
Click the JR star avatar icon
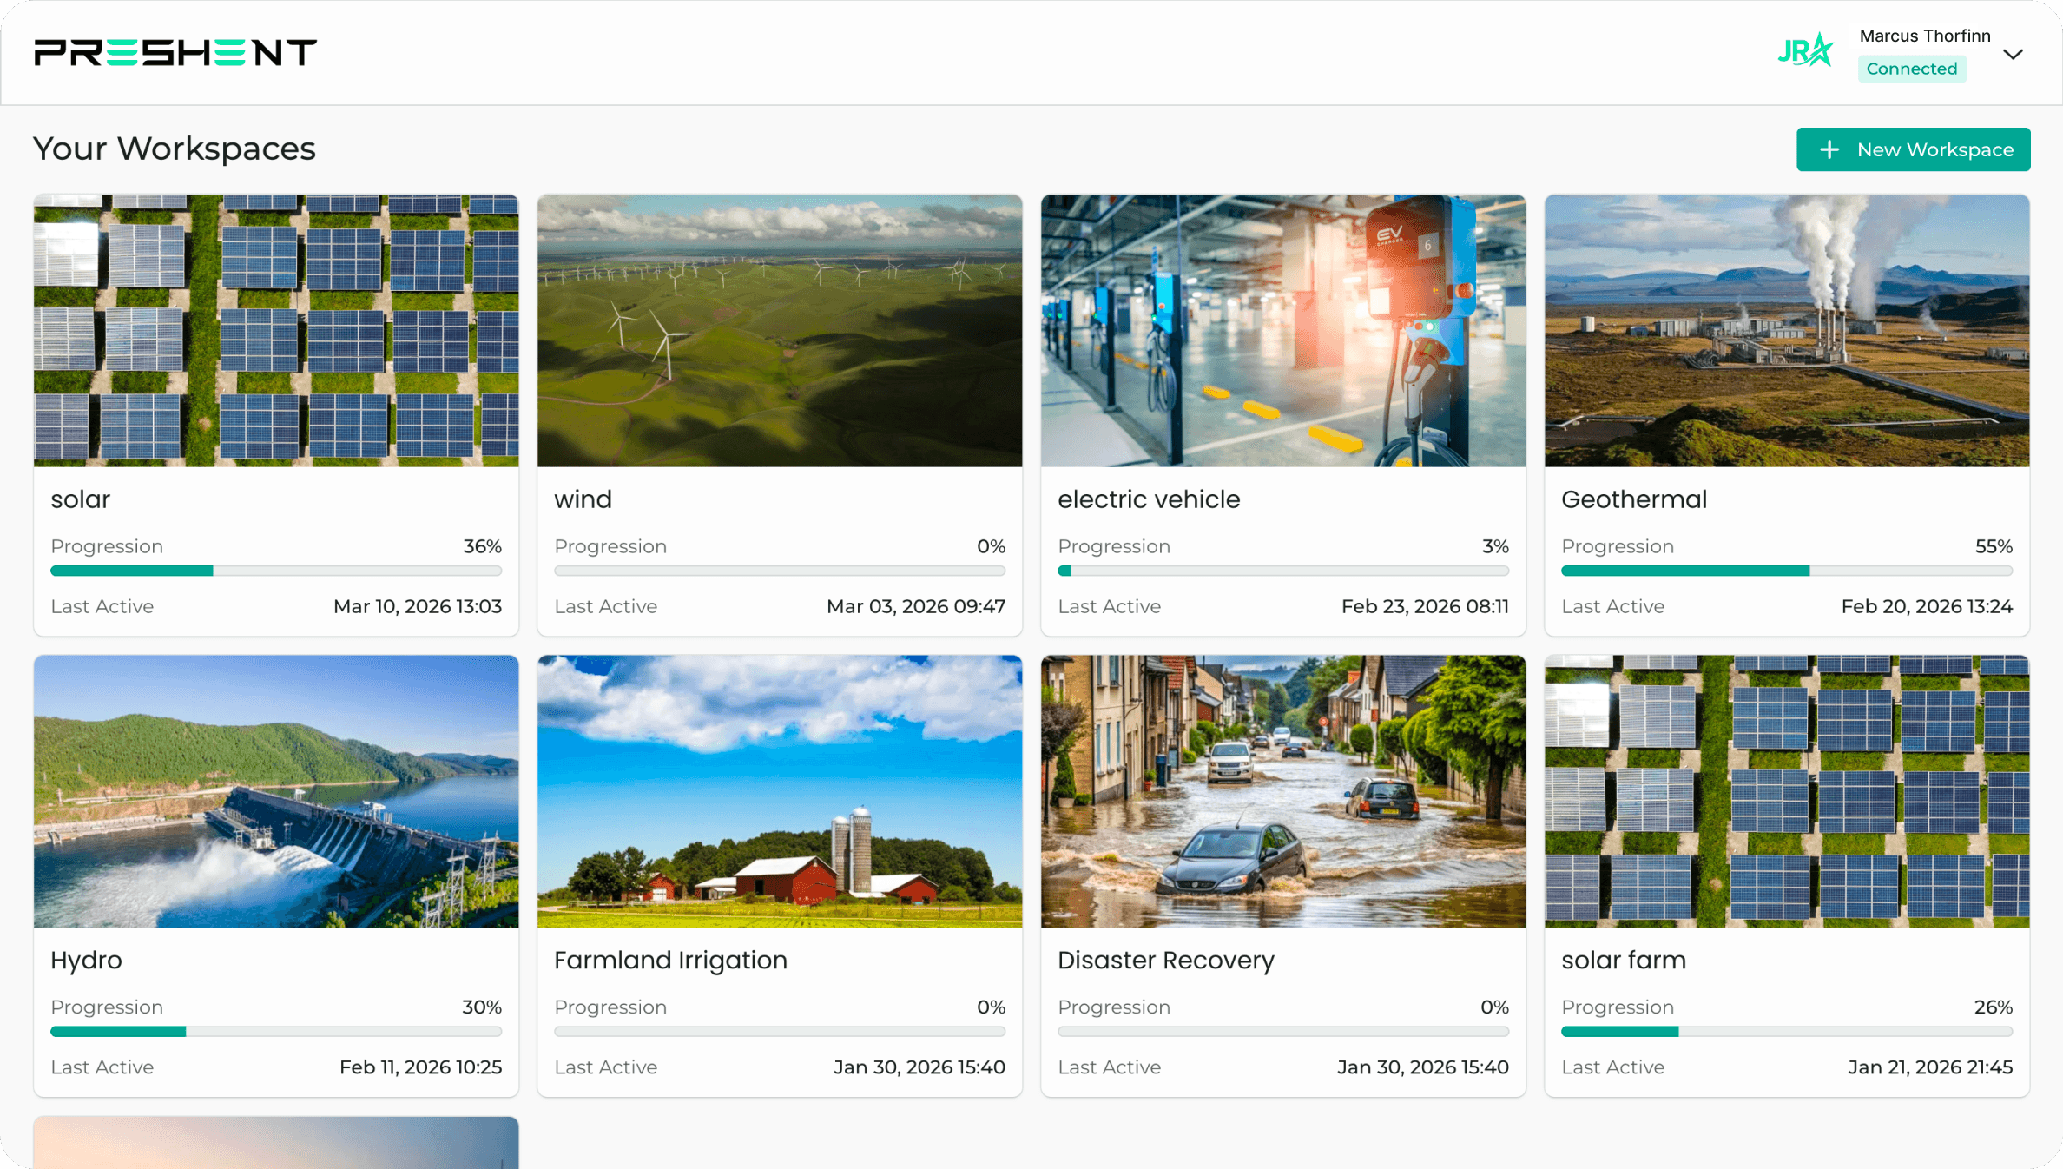[x=1805, y=52]
